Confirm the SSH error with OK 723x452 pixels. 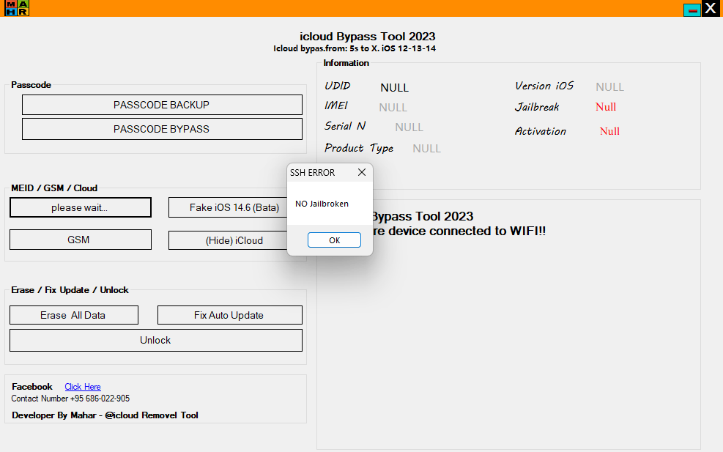pos(334,240)
